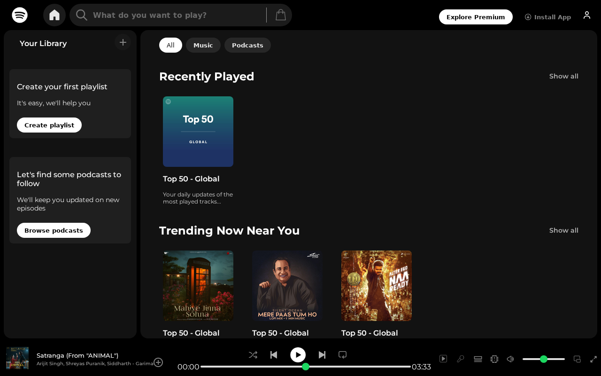Switch to the Music filter tab
This screenshot has width=601, height=376.
203,45
